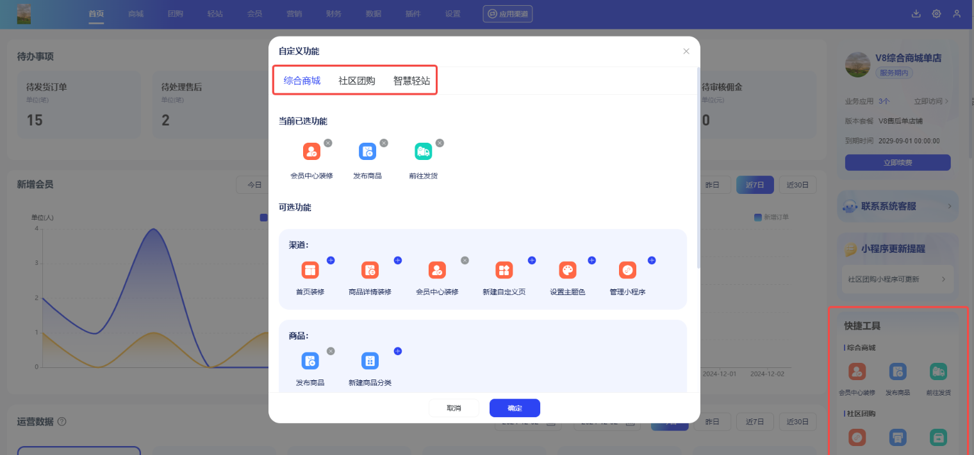Add 首页装修 using its plus badge
This screenshot has width=974, height=455.
click(x=331, y=260)
